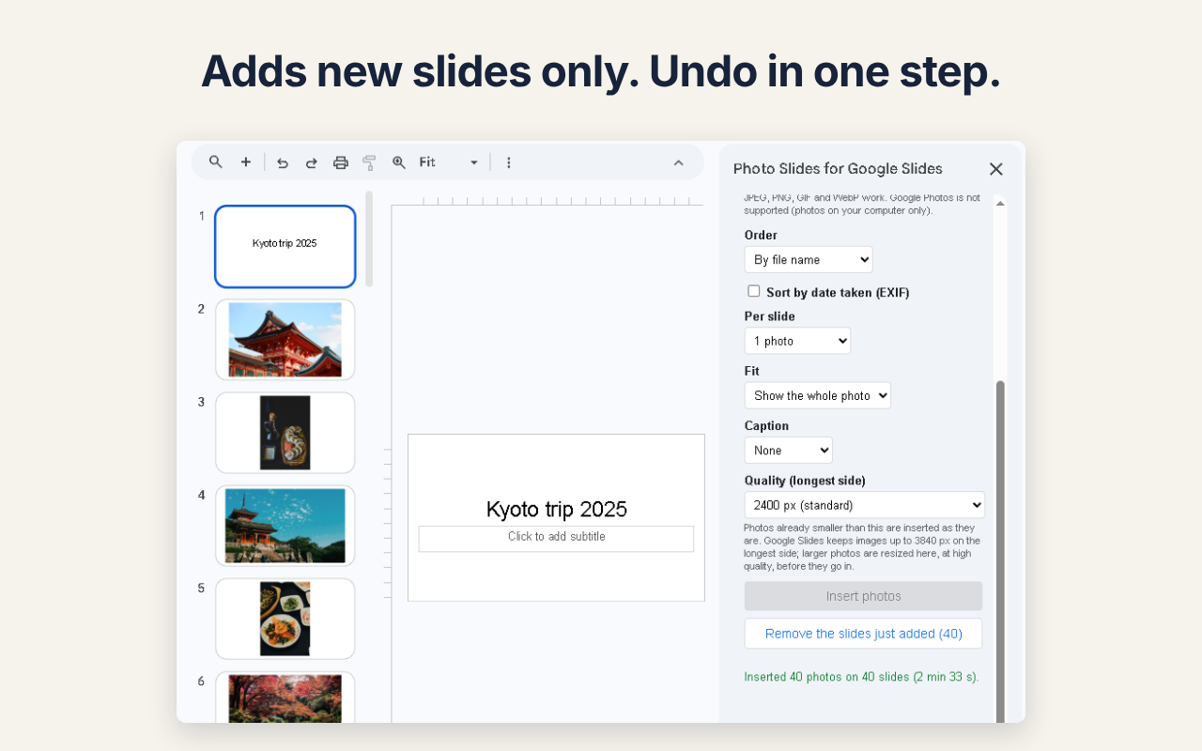Screen dimensions: 1202x751
Task: Open the Per slide dropdown
Action: coord(797,341)
